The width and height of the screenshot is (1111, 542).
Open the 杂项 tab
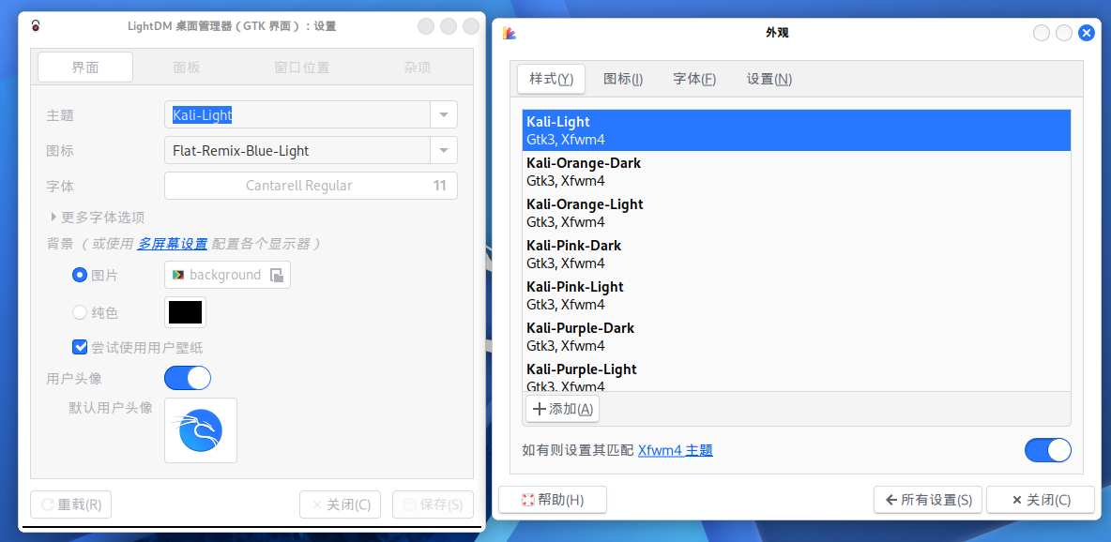pos(418,68)
